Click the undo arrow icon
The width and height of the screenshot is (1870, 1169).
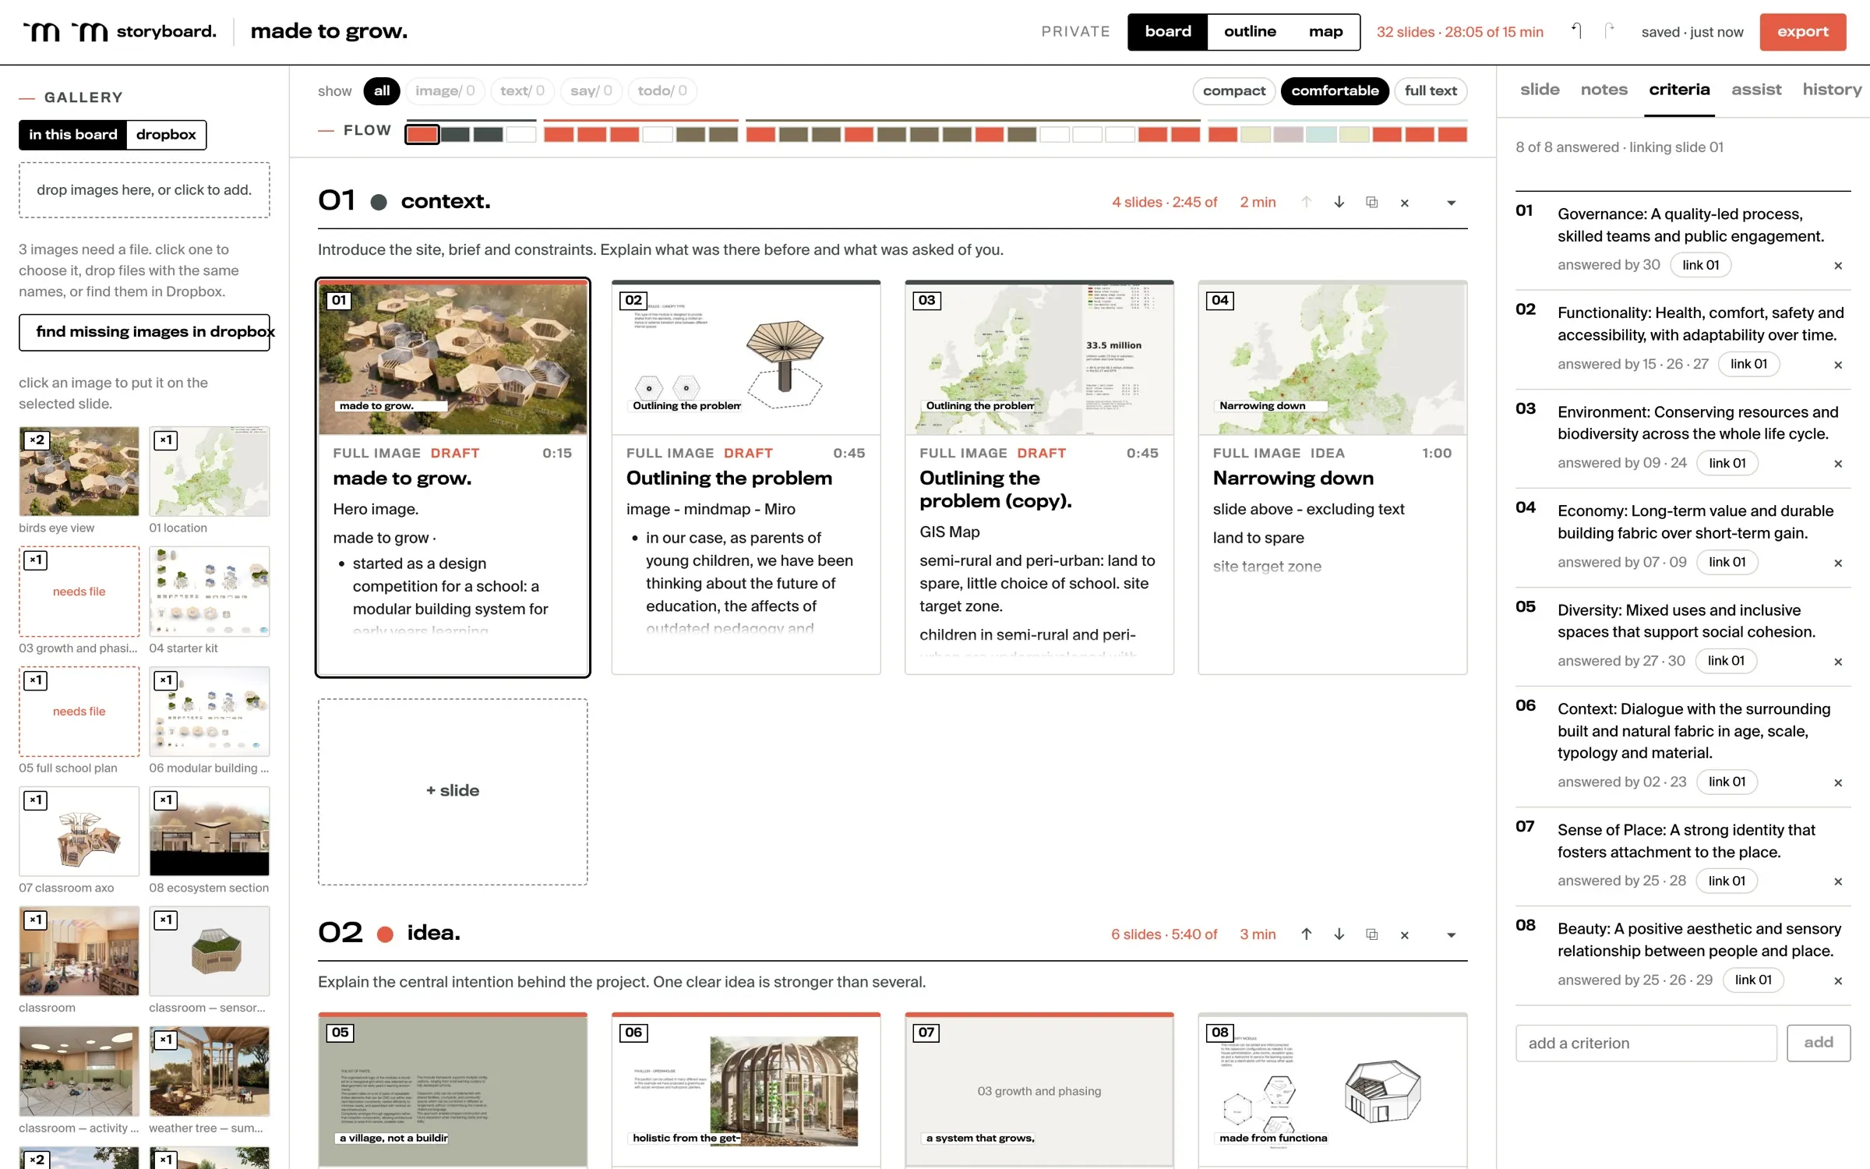point(1576,31)
